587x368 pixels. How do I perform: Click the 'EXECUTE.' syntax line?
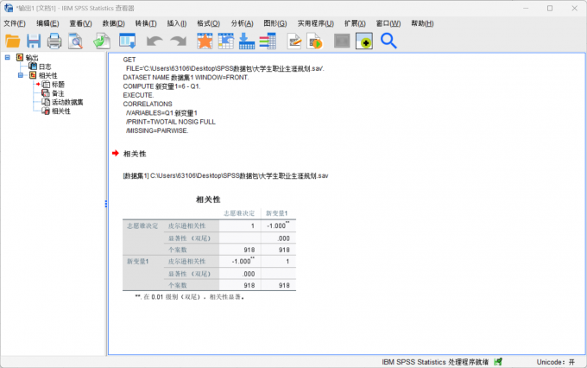tap(138, 95)
